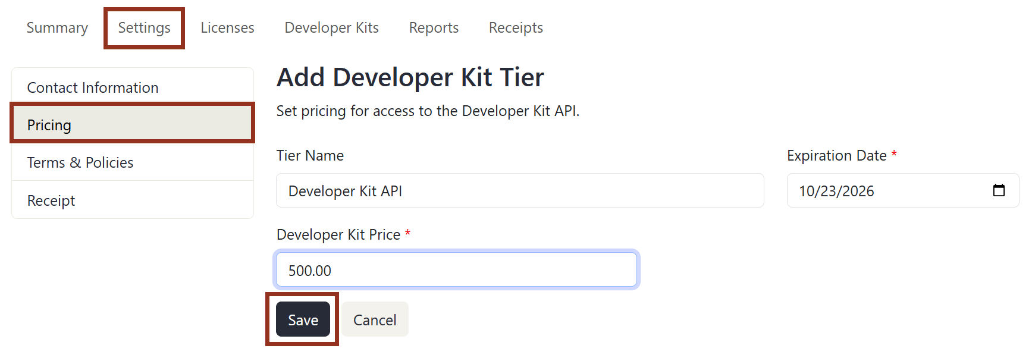Focus the Developer Kit Price field

tap(456, 269)
